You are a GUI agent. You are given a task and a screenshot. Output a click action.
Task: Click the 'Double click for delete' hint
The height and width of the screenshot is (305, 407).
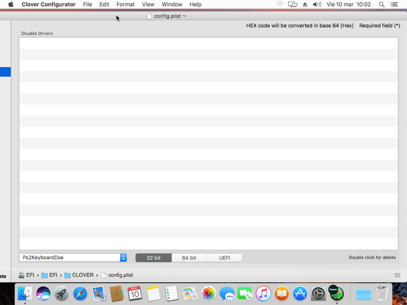[x=372, y=257]
